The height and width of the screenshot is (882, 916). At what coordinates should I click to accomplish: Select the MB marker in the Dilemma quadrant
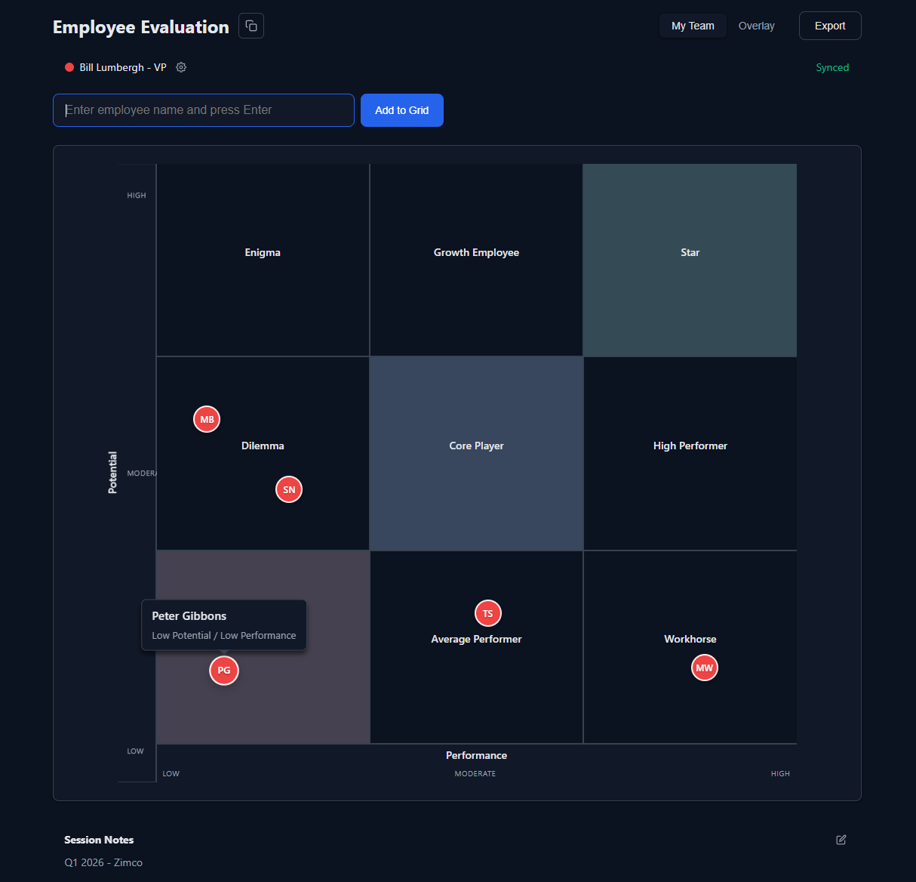[x=206, y=418]
